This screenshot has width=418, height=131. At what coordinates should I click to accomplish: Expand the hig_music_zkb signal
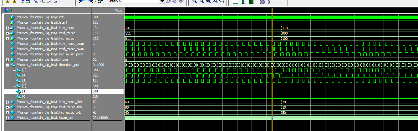tap(7, 113)
